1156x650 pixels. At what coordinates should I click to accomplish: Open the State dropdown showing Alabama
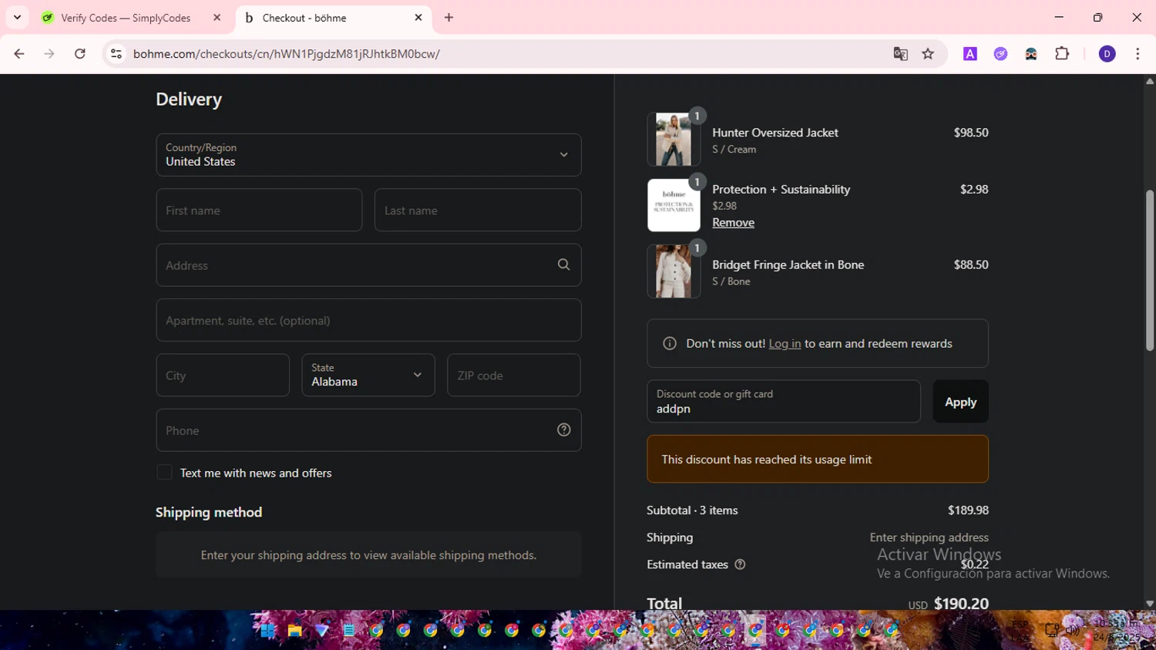point(368,376)
